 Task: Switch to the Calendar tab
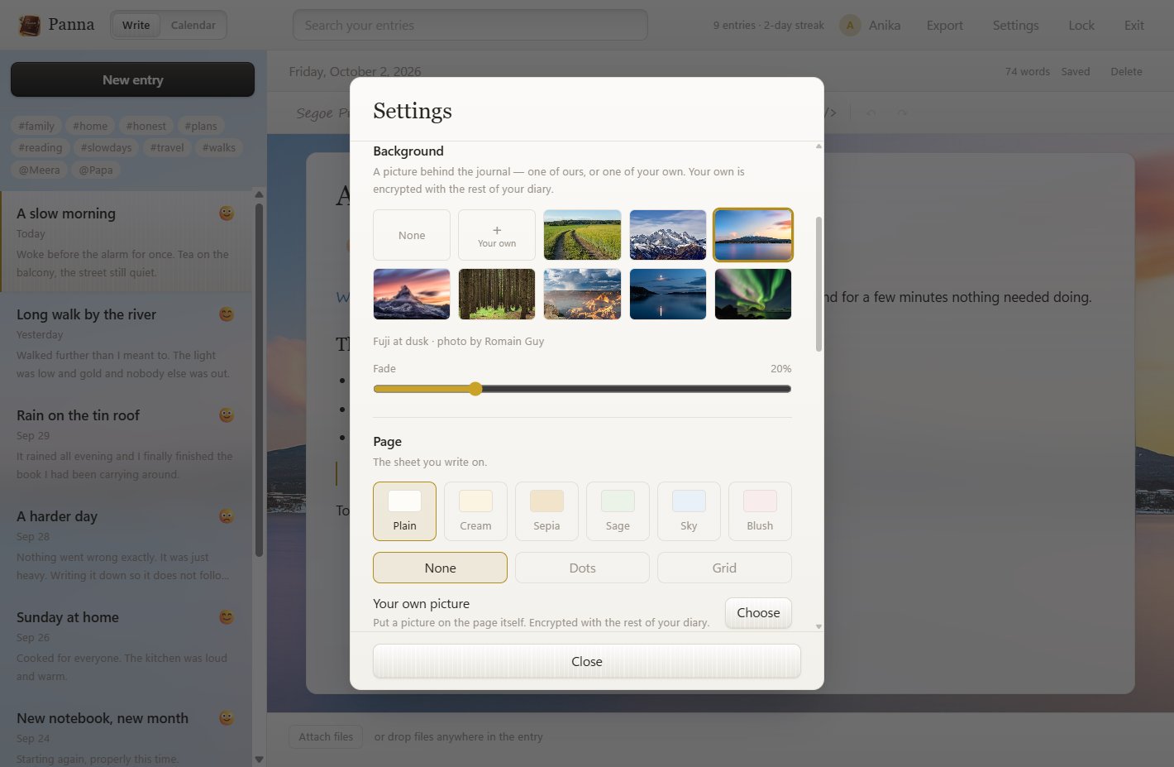click(193, 26)
